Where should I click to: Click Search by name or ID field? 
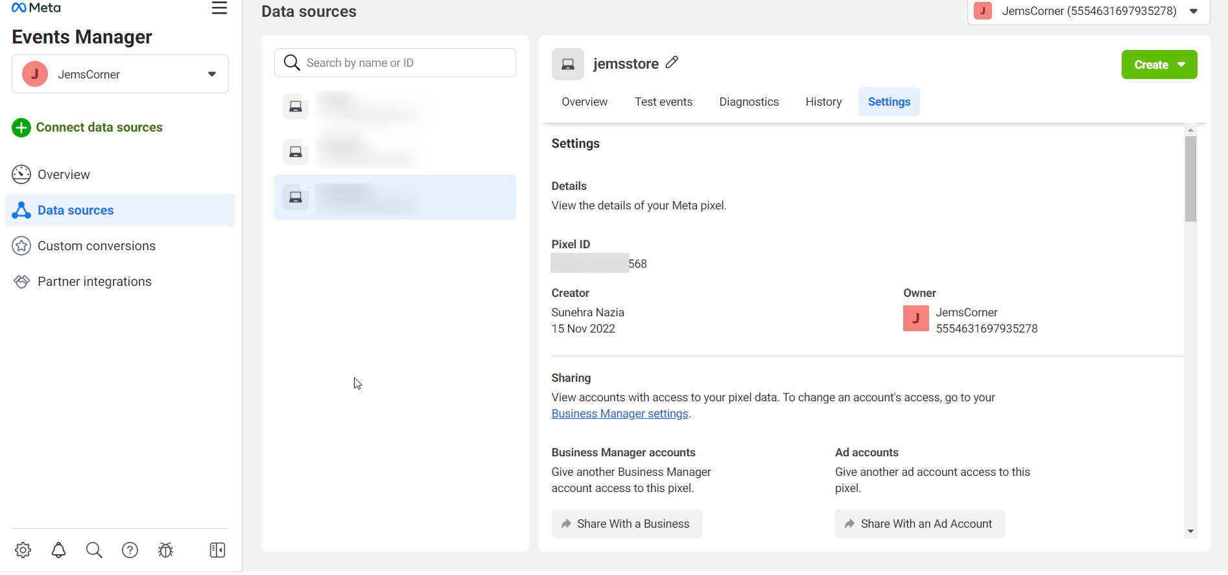(395, 63)
